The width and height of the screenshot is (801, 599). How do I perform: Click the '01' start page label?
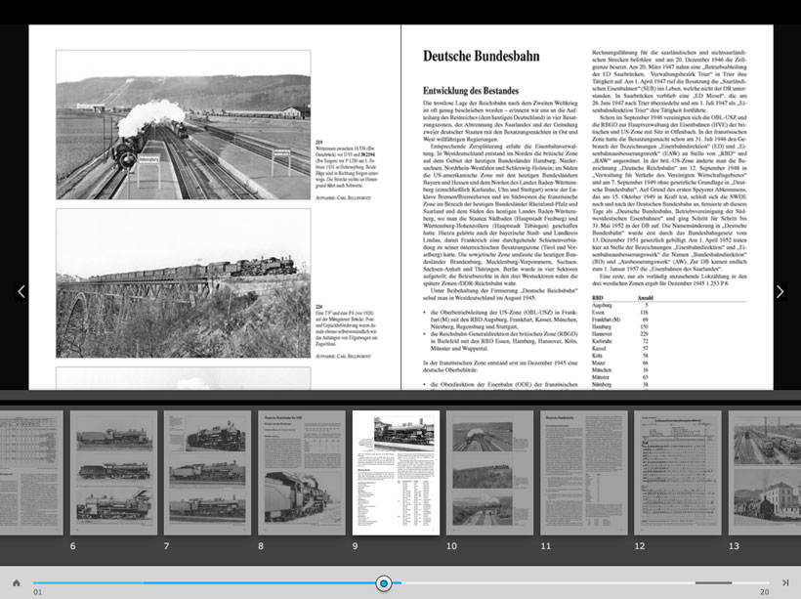(38, 592)
